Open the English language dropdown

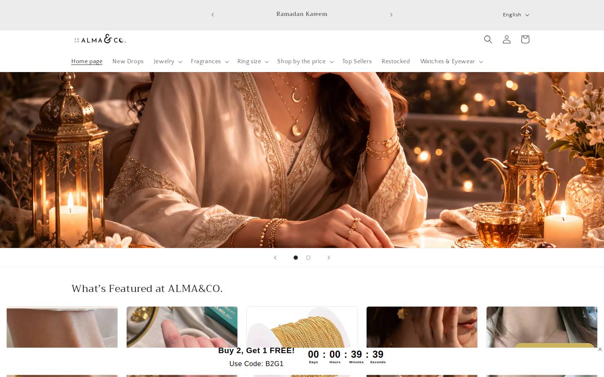pyautogui.click(x=515, y=15)
